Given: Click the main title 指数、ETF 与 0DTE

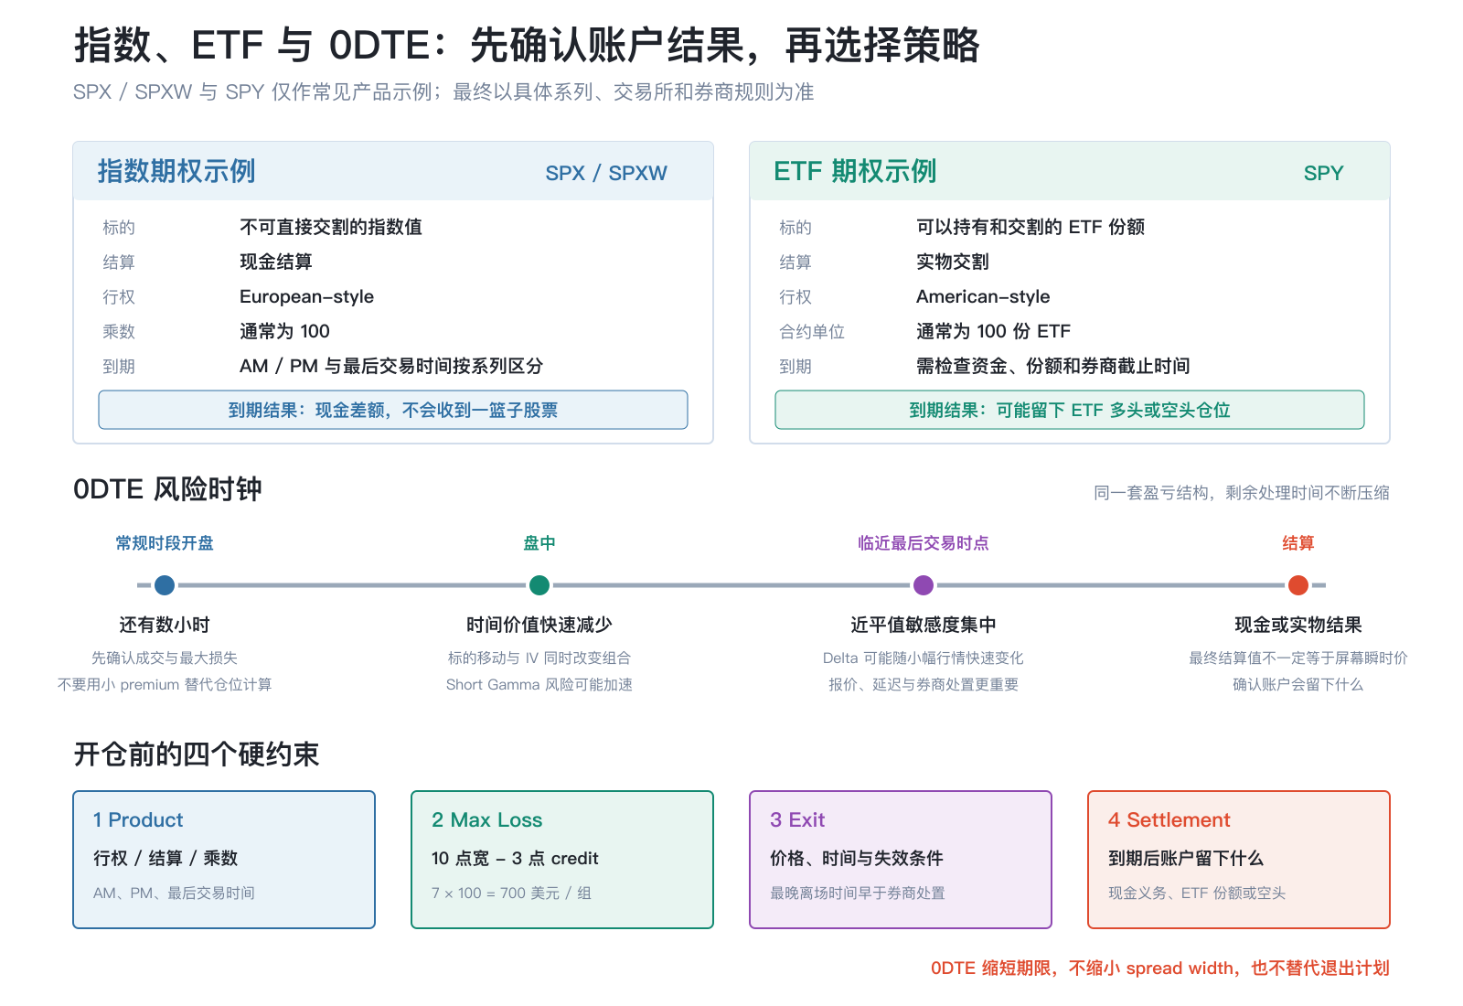Looking at the screenshot, I should (527, 45).
